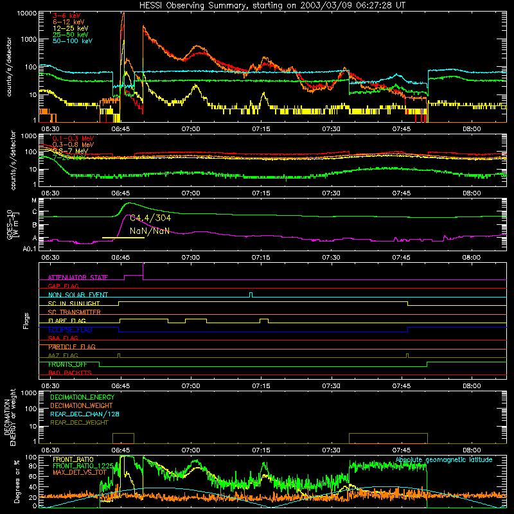The height and width of the screenshot is (514, 514).
Task: Select the SC_TRANSMITTER flag label
Action: coord(75,312)
